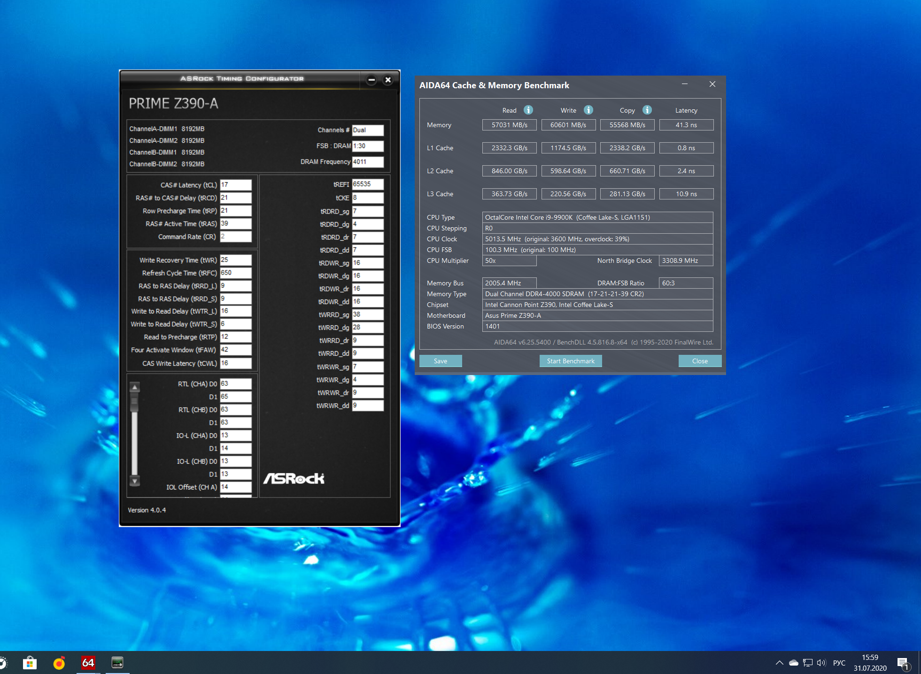The height and width of the screenshot is (674, 921).
Task: Click the Copy column info icon
Action: 647,110
